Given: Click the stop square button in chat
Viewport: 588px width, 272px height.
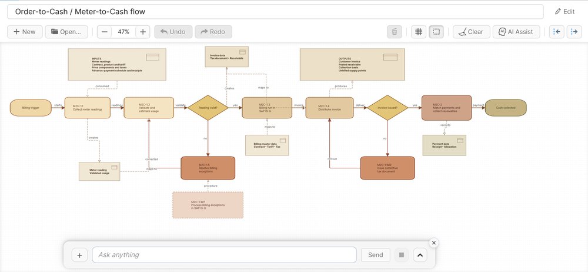Looking at the screenshot, I should 402,255.
